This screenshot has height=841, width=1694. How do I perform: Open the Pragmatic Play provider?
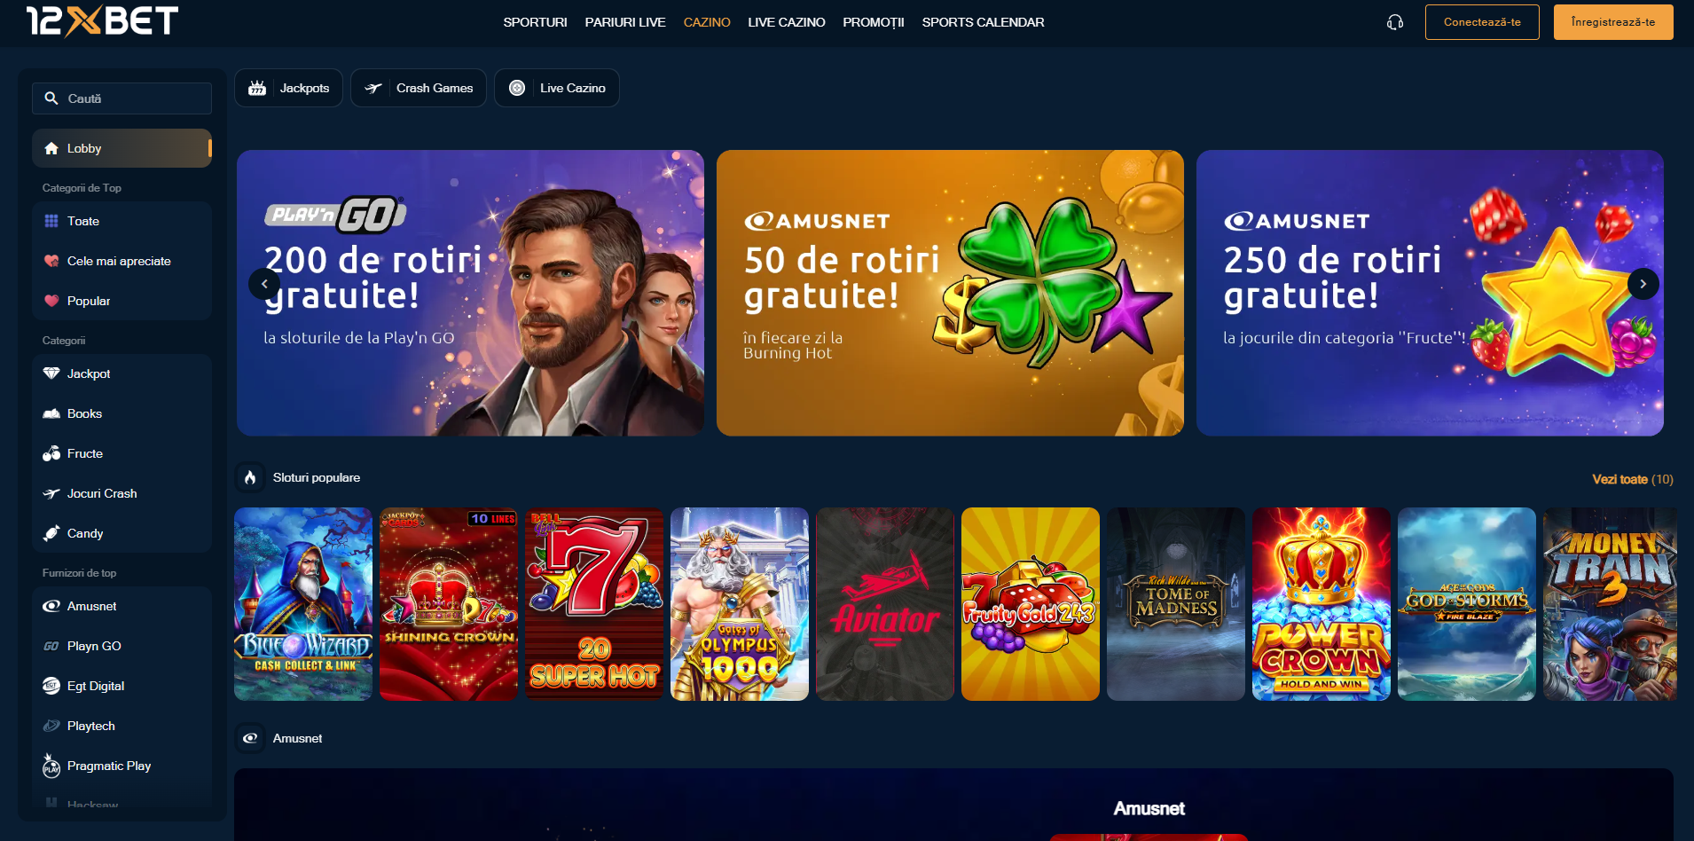click(x=122, y=766)
